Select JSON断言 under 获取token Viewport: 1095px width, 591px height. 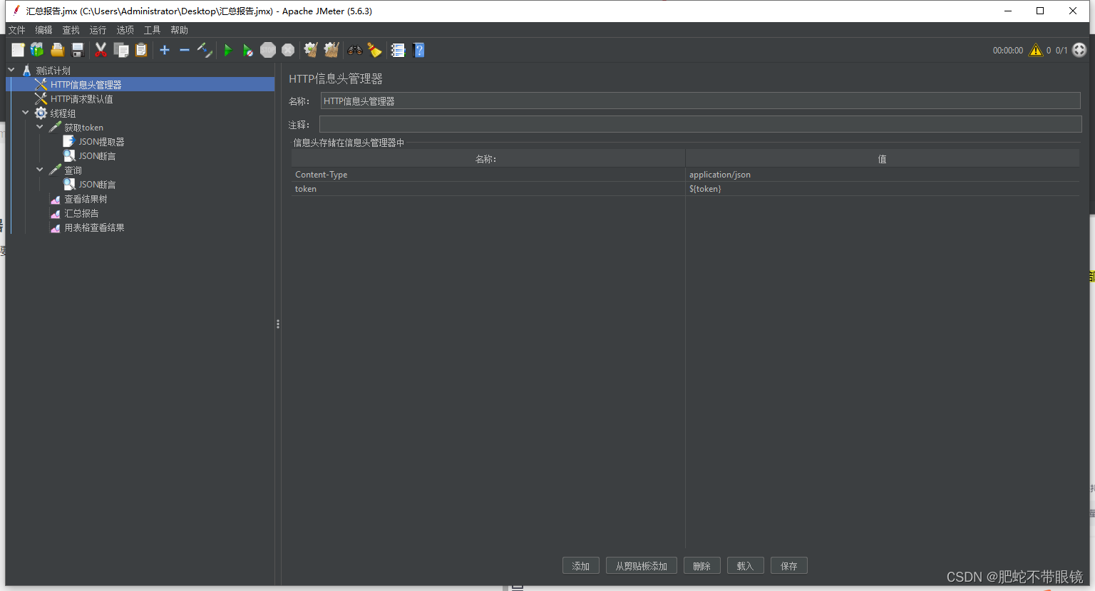pos(97,156)
